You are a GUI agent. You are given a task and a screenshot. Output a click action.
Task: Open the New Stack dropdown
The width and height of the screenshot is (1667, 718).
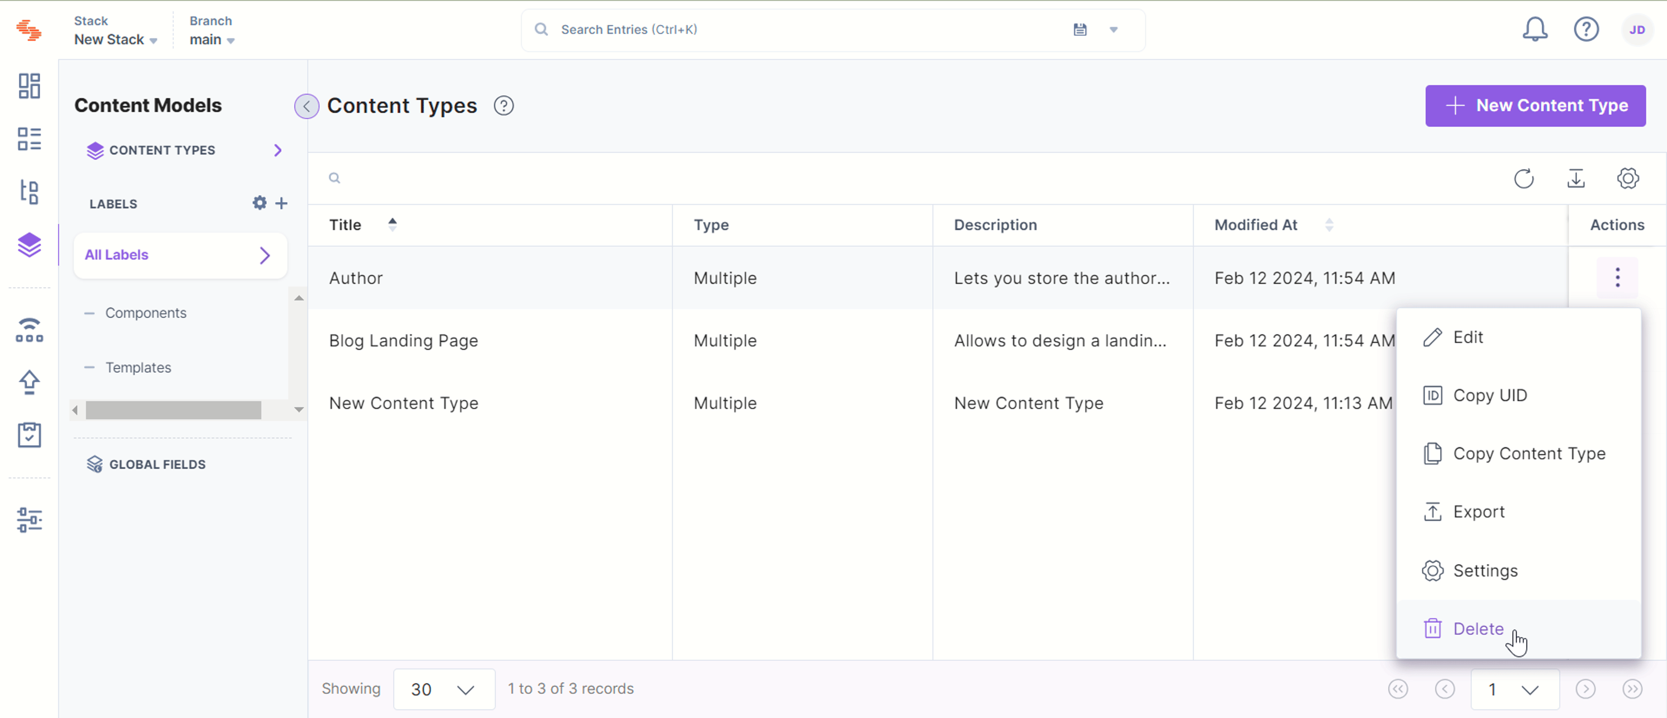[x=116, y=40]
